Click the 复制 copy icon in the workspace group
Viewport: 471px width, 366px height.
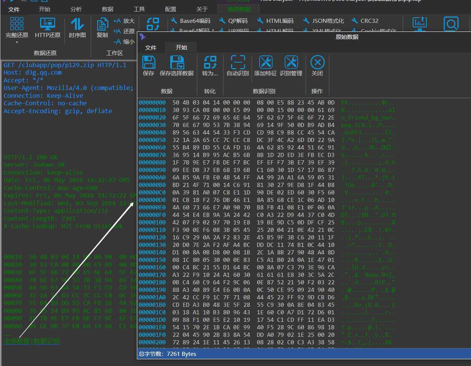coord(102,25)
